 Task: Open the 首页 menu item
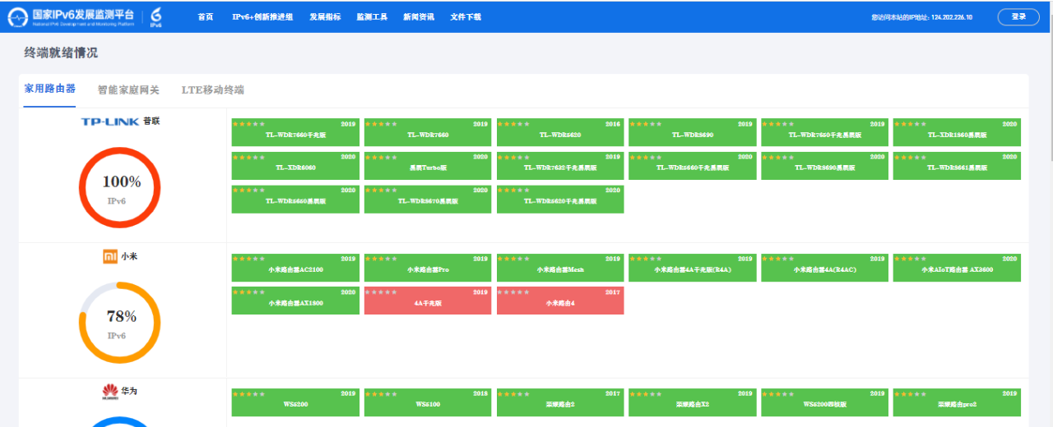tap(206, 16)
